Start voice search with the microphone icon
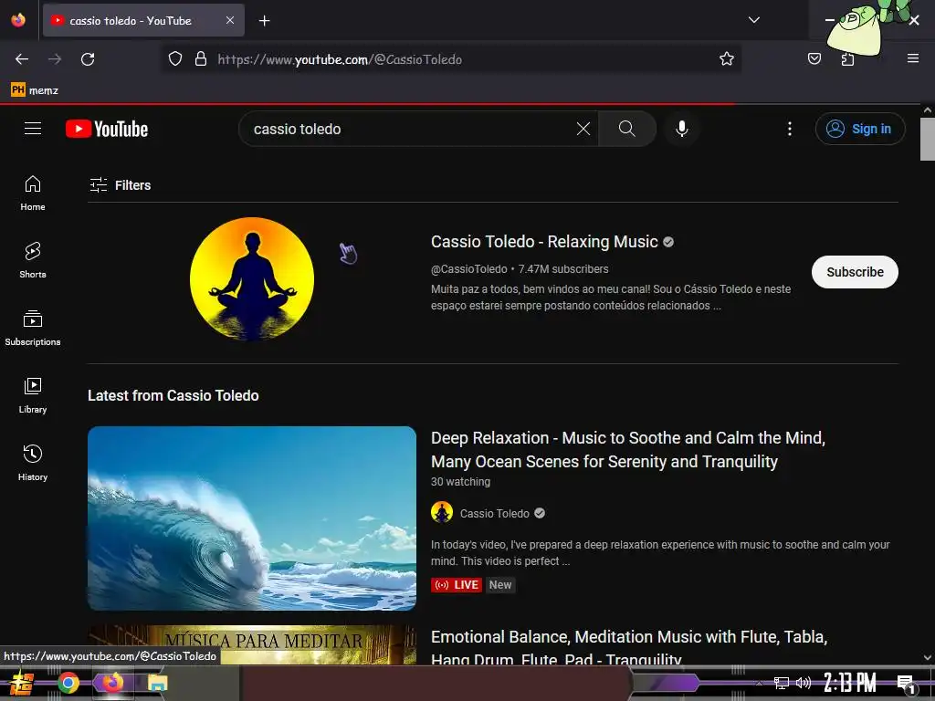Viewport: 935px width, 701px height. pos(681,129)
